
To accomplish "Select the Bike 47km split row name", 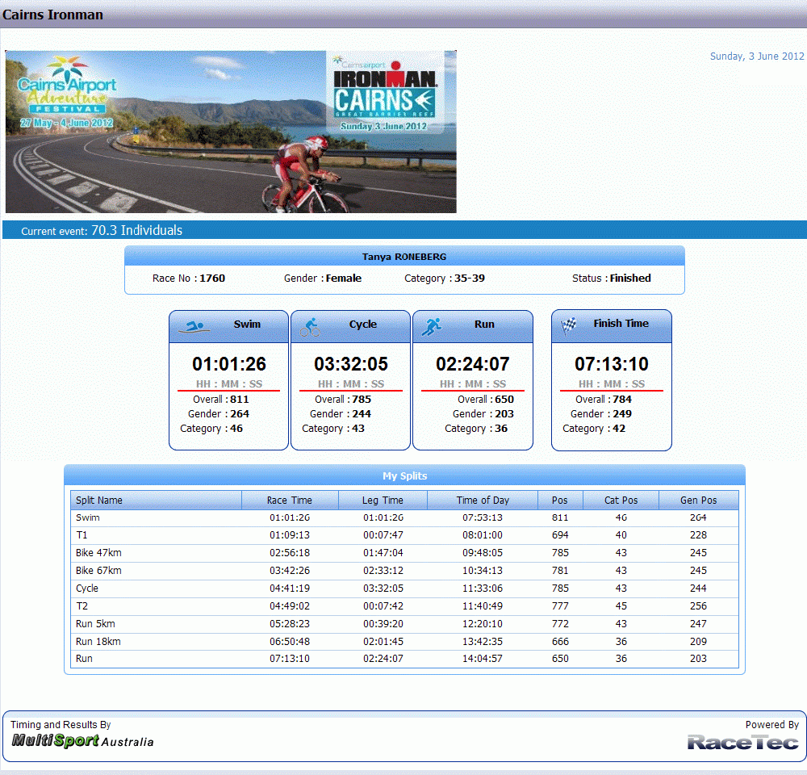I will (x=98, y=552).
